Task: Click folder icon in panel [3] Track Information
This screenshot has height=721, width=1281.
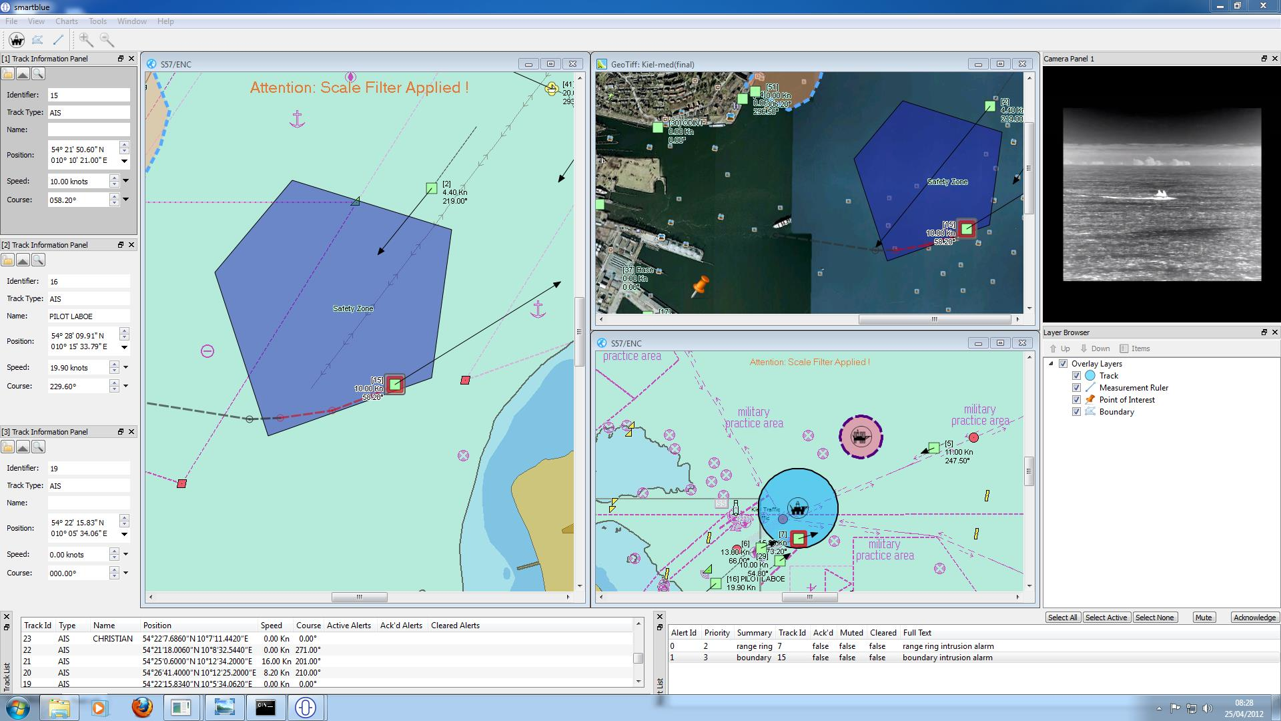Action: point(8,447)
